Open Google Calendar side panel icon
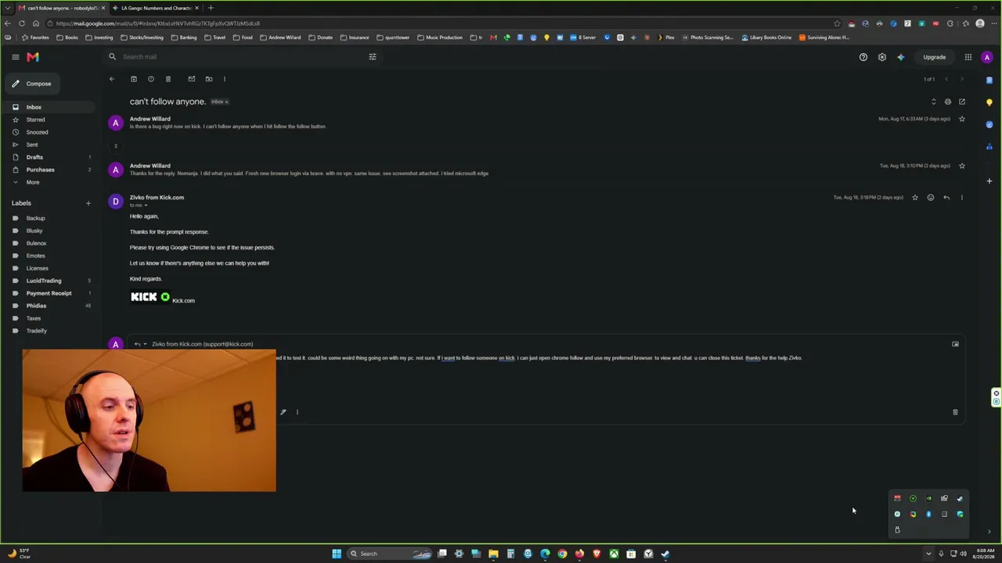The image size is (1002, 563). 989,81
